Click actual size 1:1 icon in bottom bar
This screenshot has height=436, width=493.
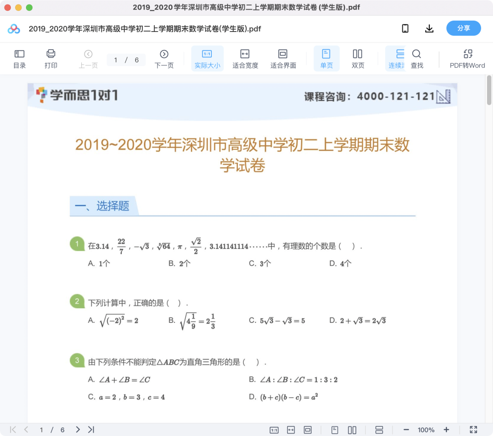pyautogui.click(x=274, y=430)
